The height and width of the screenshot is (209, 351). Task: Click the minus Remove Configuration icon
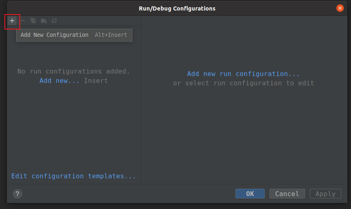23,21
